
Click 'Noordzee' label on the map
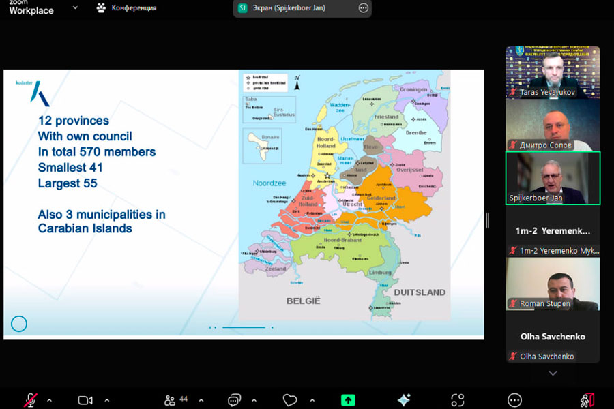point(269,183)
